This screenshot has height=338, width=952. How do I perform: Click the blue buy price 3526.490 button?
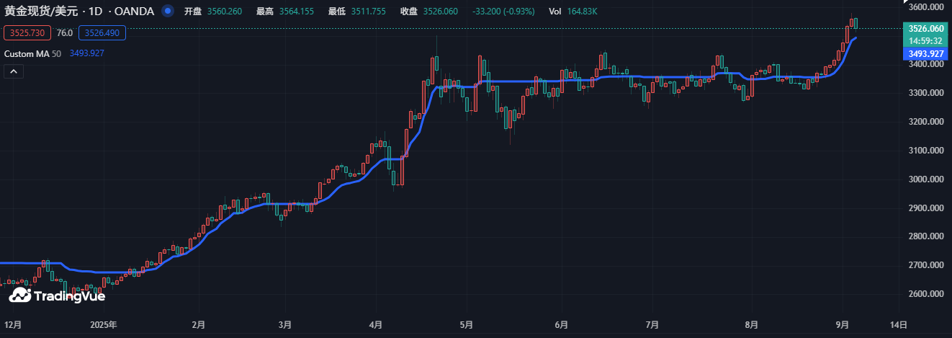102,33
